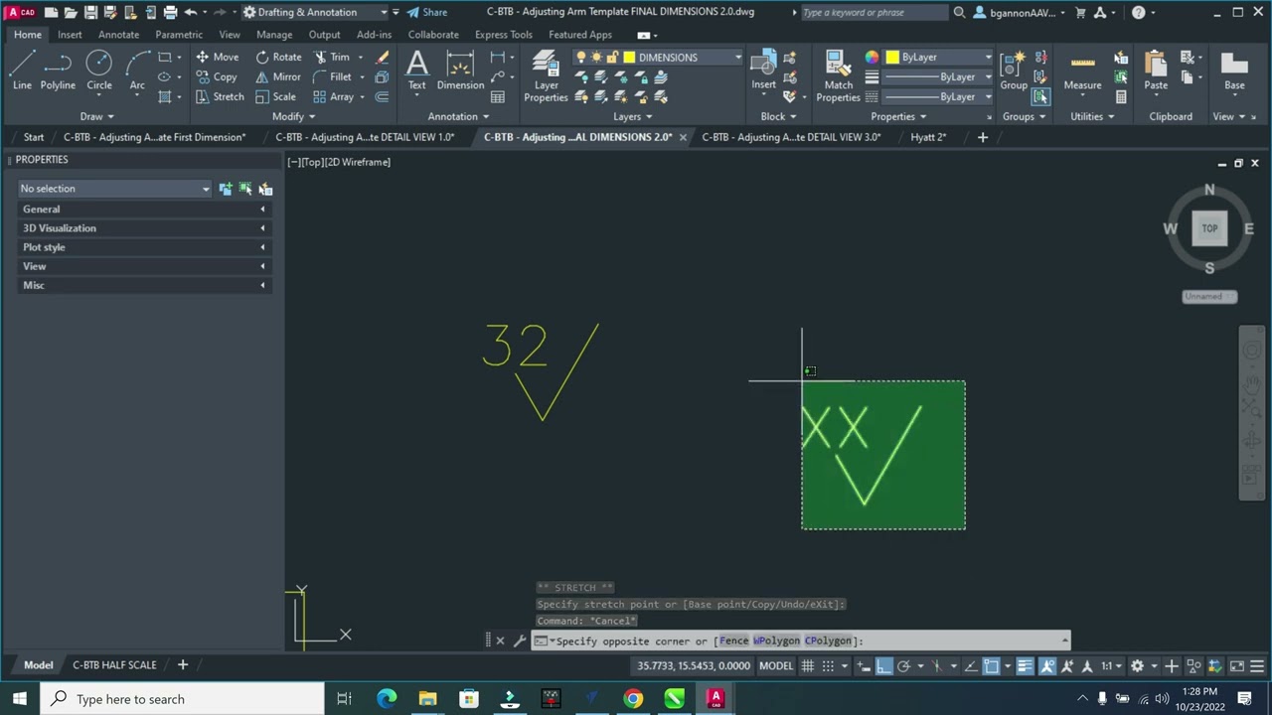1272x715 pixels.
Task: Click the Paste clipboard button
Action: [x=1156, y=71]
